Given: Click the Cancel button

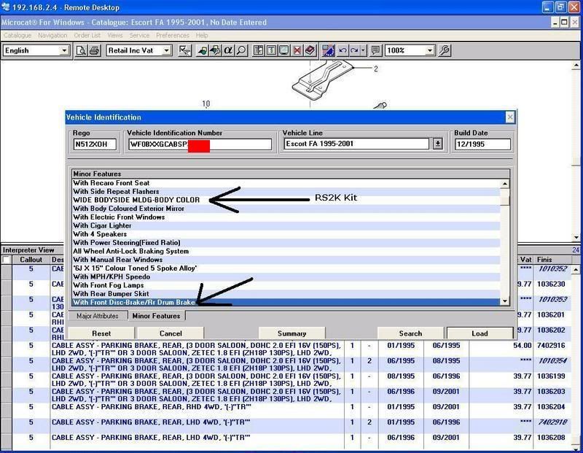Looking at the screenshot, I should pyautogui.click(x=171, y=333).
